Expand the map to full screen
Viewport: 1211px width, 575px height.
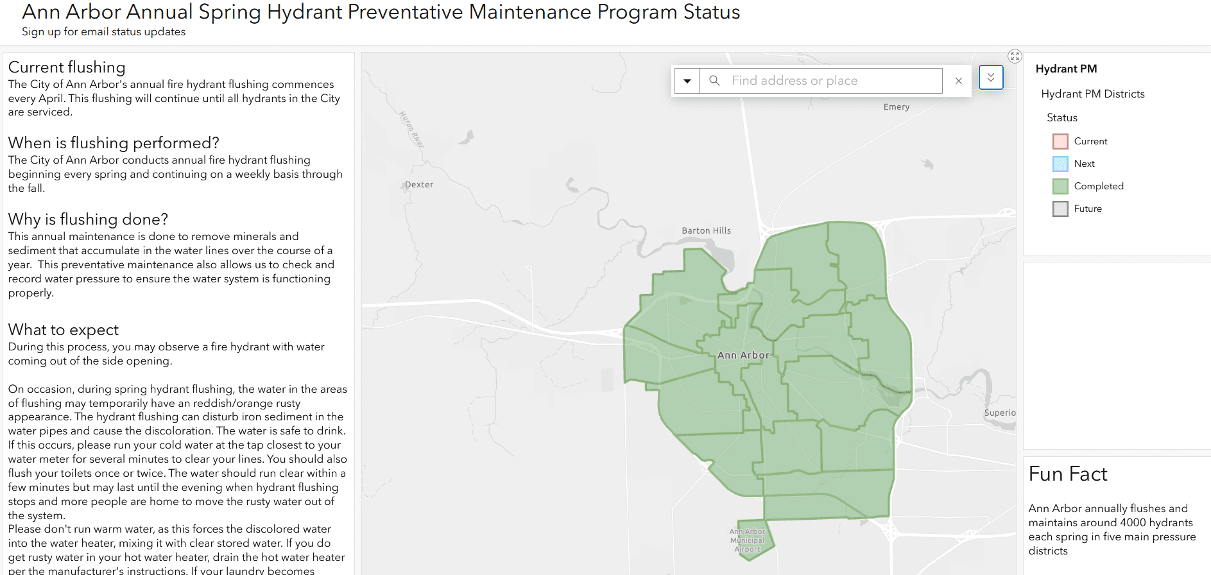[1015, 56]
